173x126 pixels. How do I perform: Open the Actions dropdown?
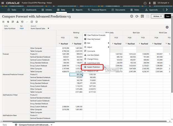(x=157, y=16)
